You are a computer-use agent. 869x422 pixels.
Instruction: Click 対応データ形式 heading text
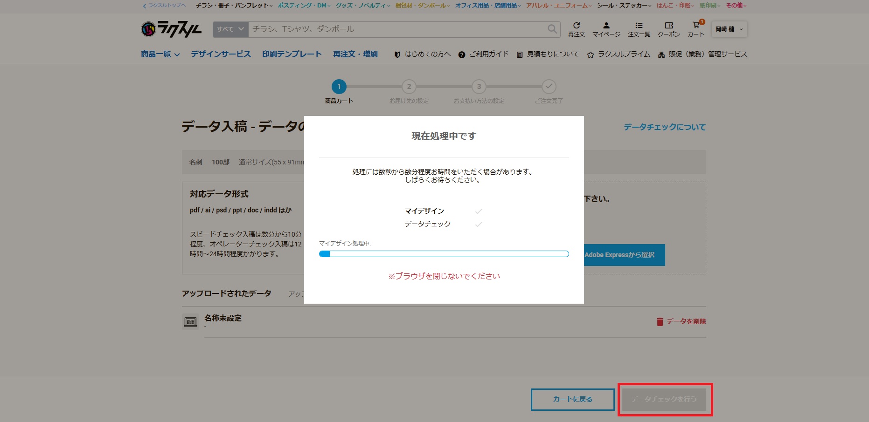pyautogui.click(x=219, y=194)
